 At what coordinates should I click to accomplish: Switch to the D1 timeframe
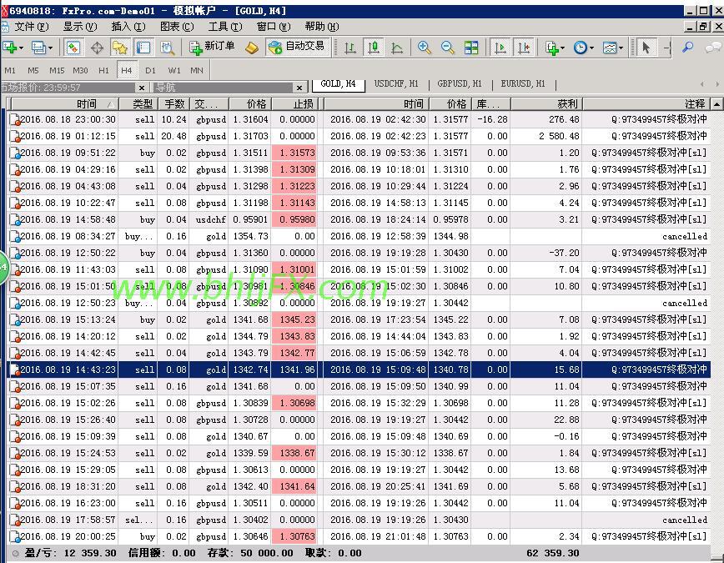tap(150, 71)
